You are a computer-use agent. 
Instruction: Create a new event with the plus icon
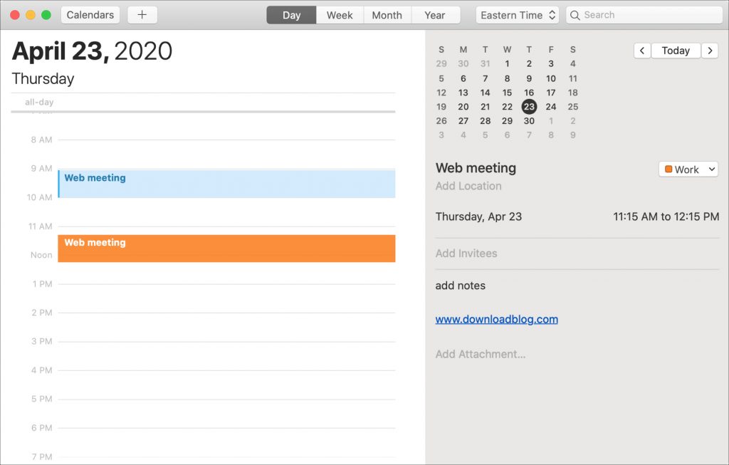click(x=142, y=14)
